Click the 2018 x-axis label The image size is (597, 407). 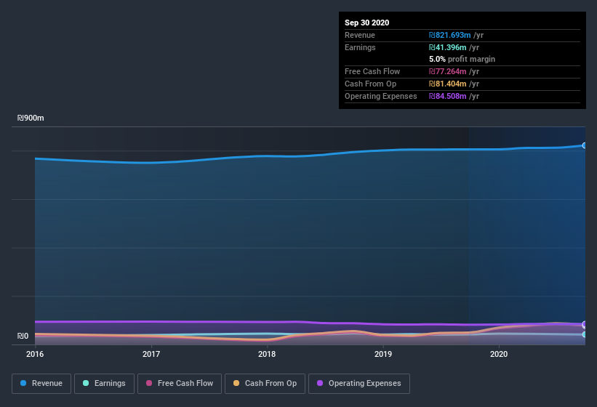pyautogui.click(x=267, y=354)
